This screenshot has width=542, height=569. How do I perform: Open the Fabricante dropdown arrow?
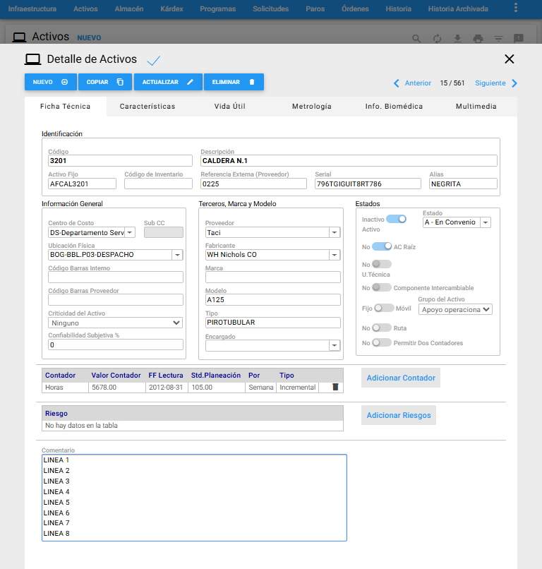point(335,255)
